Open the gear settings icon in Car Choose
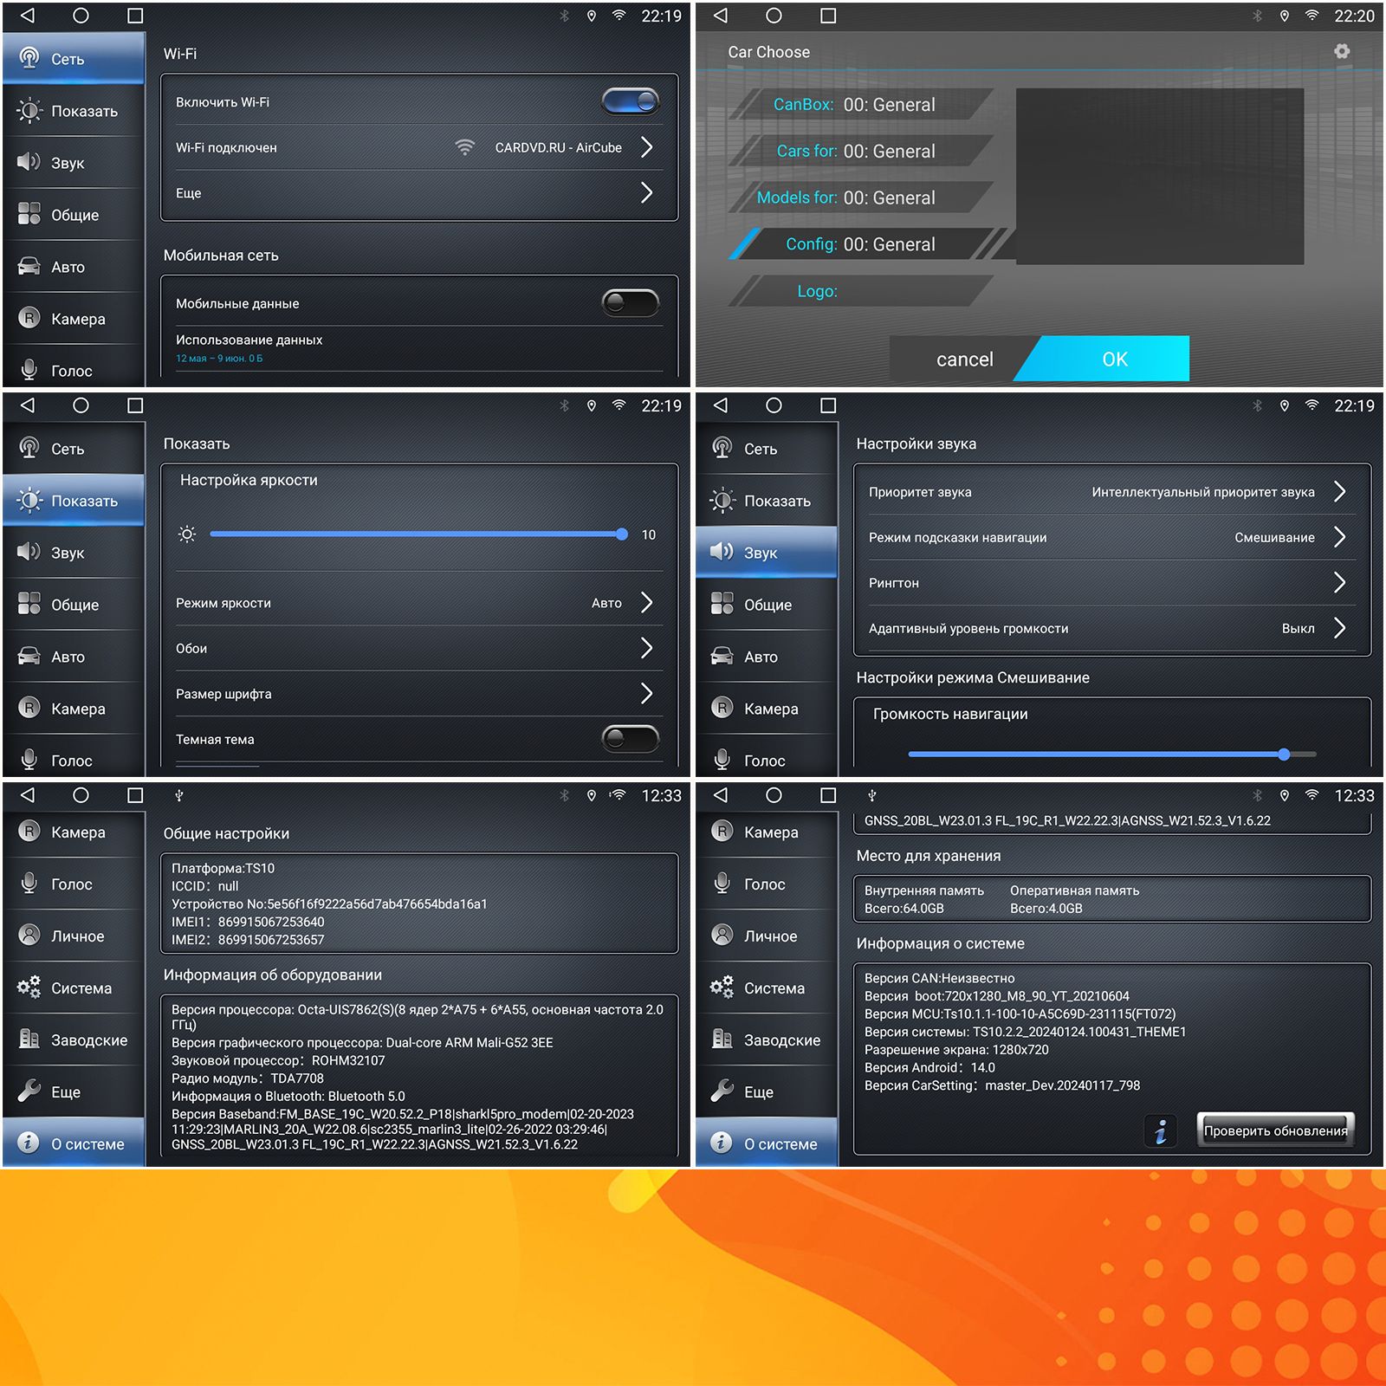Screen dimensions: 1386x1386 (1341, 52)
